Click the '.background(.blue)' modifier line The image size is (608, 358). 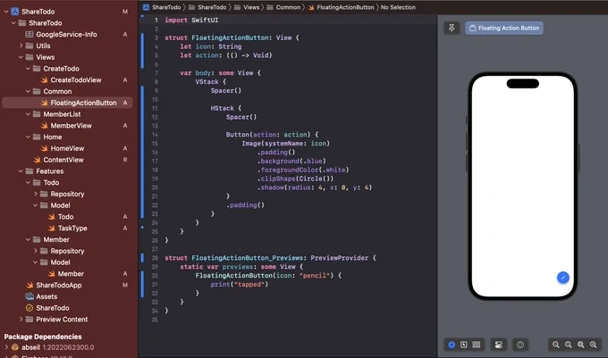pyautogui.click(x=291, y=161)
